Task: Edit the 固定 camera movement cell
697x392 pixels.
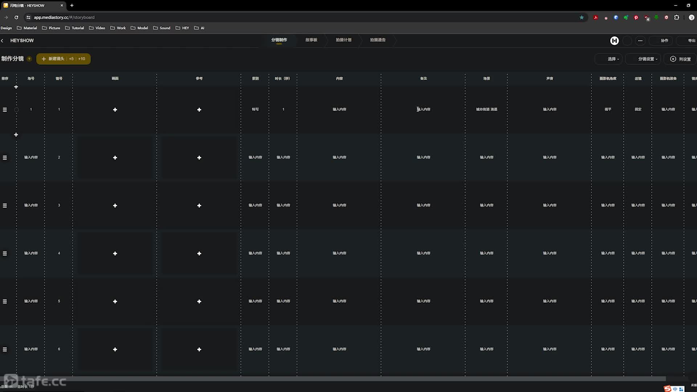Action: tap(638, 109)
